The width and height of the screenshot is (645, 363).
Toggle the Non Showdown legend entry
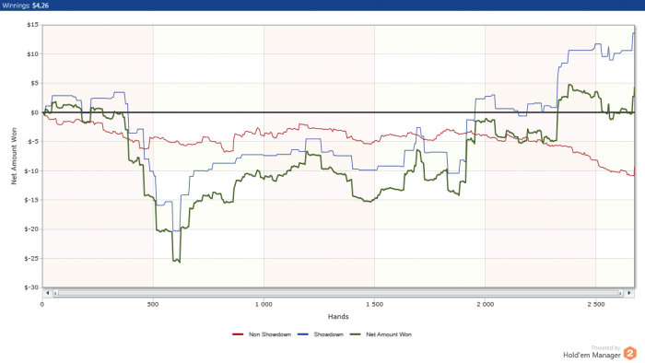[x=262, y=334]
